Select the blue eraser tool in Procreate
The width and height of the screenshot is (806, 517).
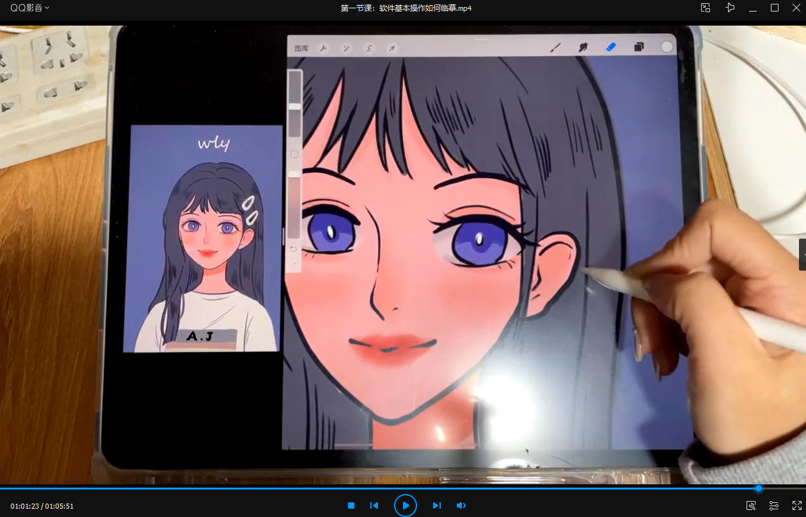611,47
